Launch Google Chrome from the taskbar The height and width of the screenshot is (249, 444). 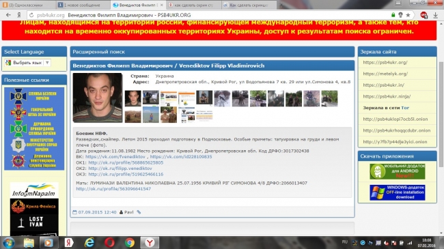[130, 242]
